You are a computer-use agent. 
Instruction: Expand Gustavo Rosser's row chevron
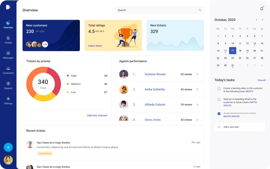[x=197, y=74]
